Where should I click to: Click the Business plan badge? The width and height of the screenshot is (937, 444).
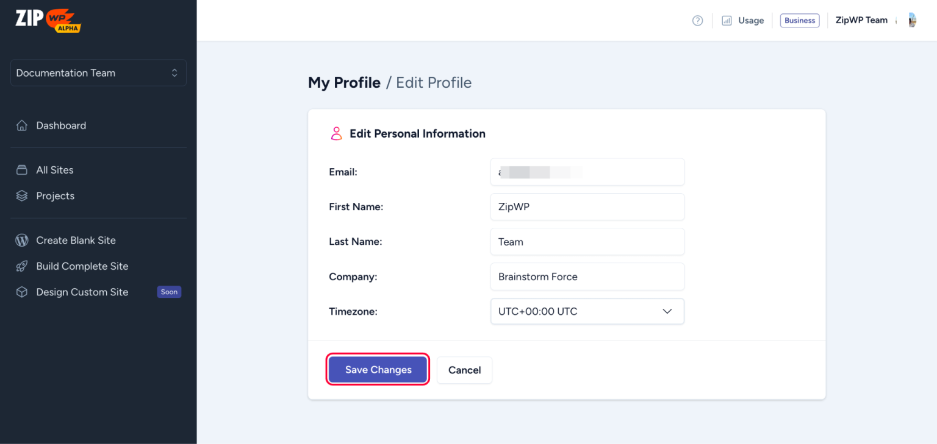[x=799, y=20]
